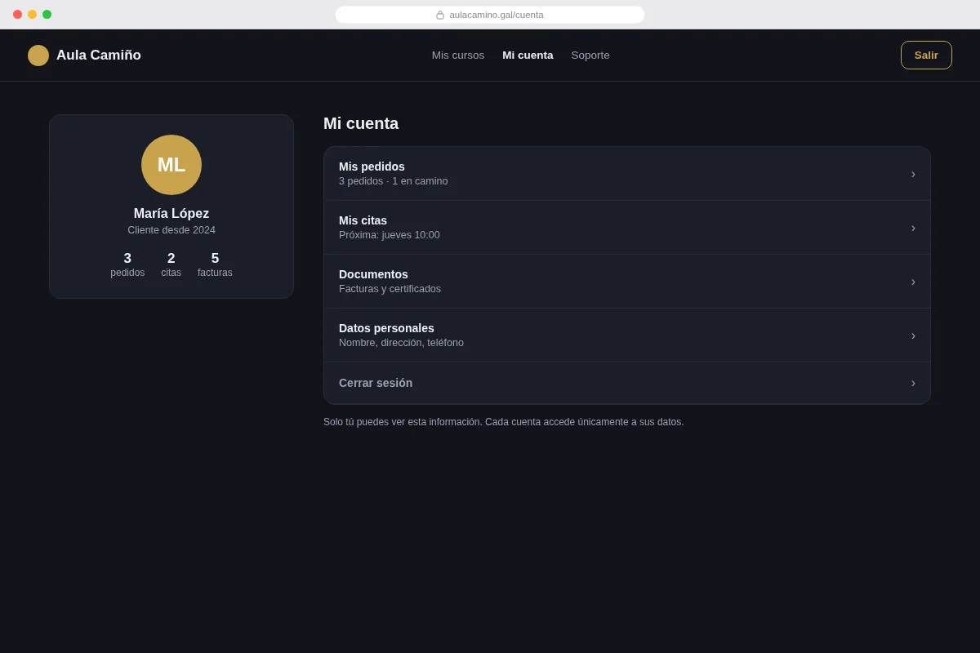
Task: Click the 2 citas stat in profile card
Action: click(171, 264)
